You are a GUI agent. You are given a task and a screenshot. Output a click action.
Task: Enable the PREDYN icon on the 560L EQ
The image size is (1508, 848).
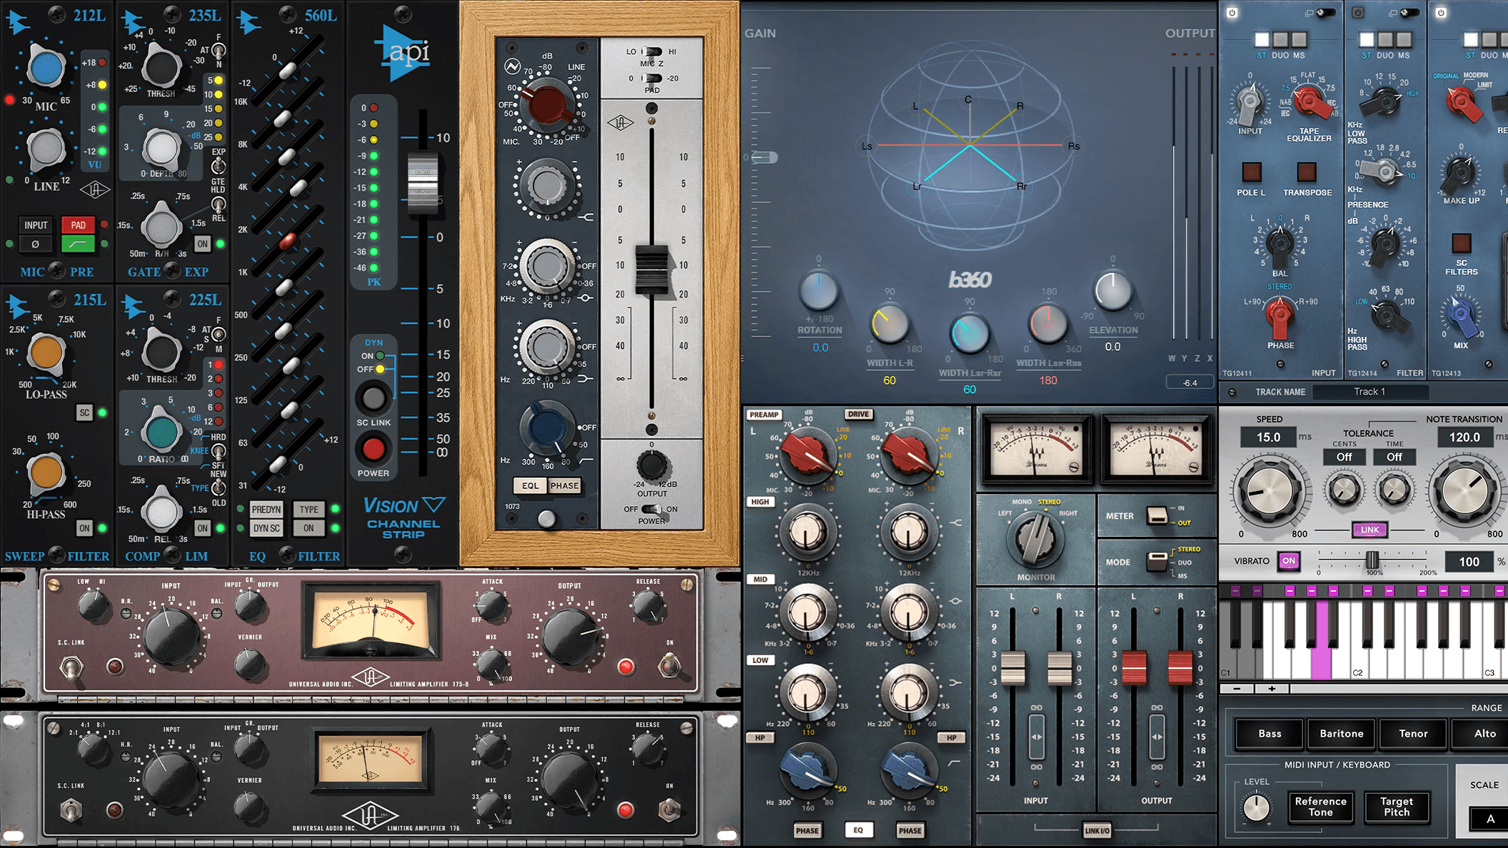click(265, 509)
